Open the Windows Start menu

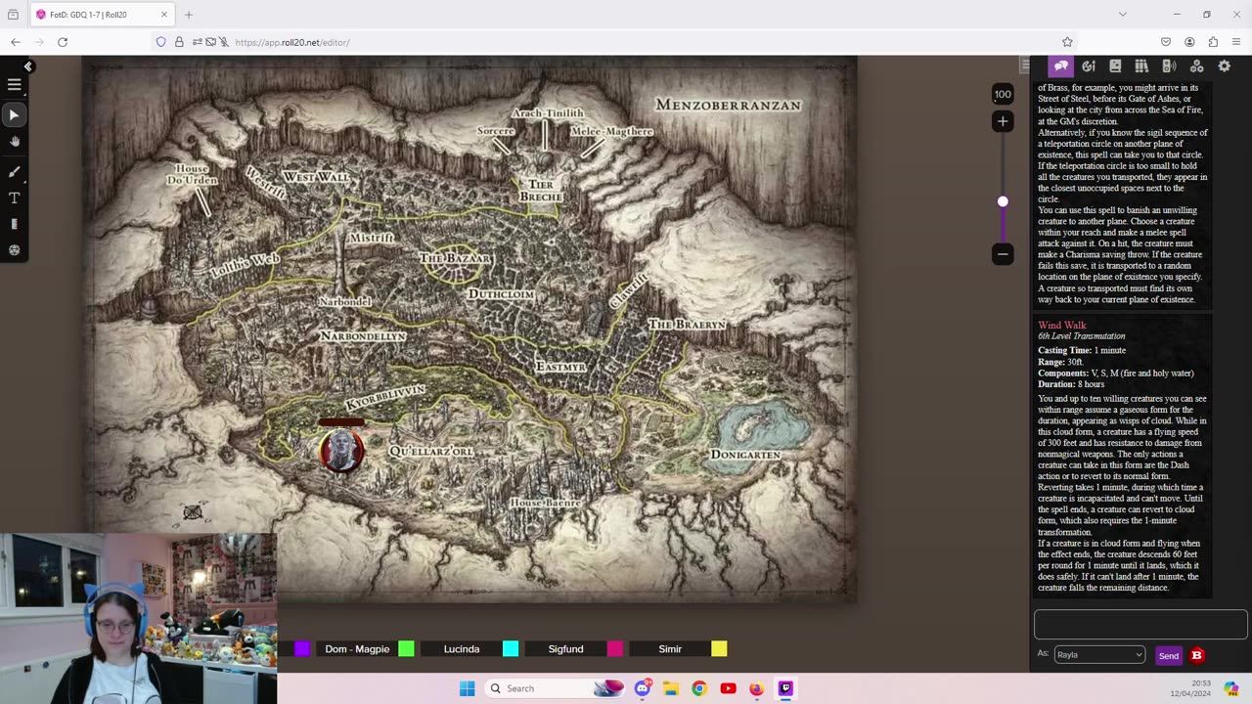coord(467,688)
